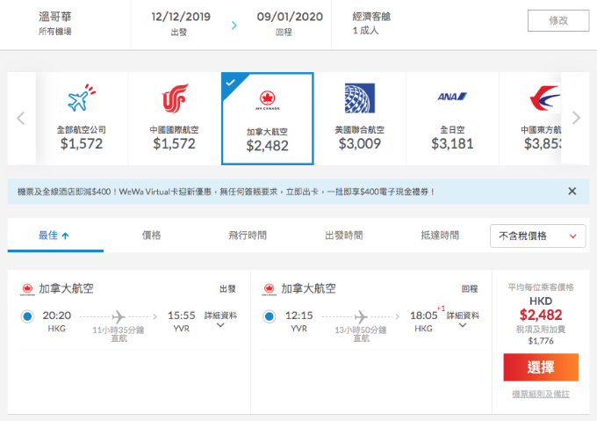Click the $1,572 Air China price
The width and height of the screenshot is (597, 421).
point(175,143)
